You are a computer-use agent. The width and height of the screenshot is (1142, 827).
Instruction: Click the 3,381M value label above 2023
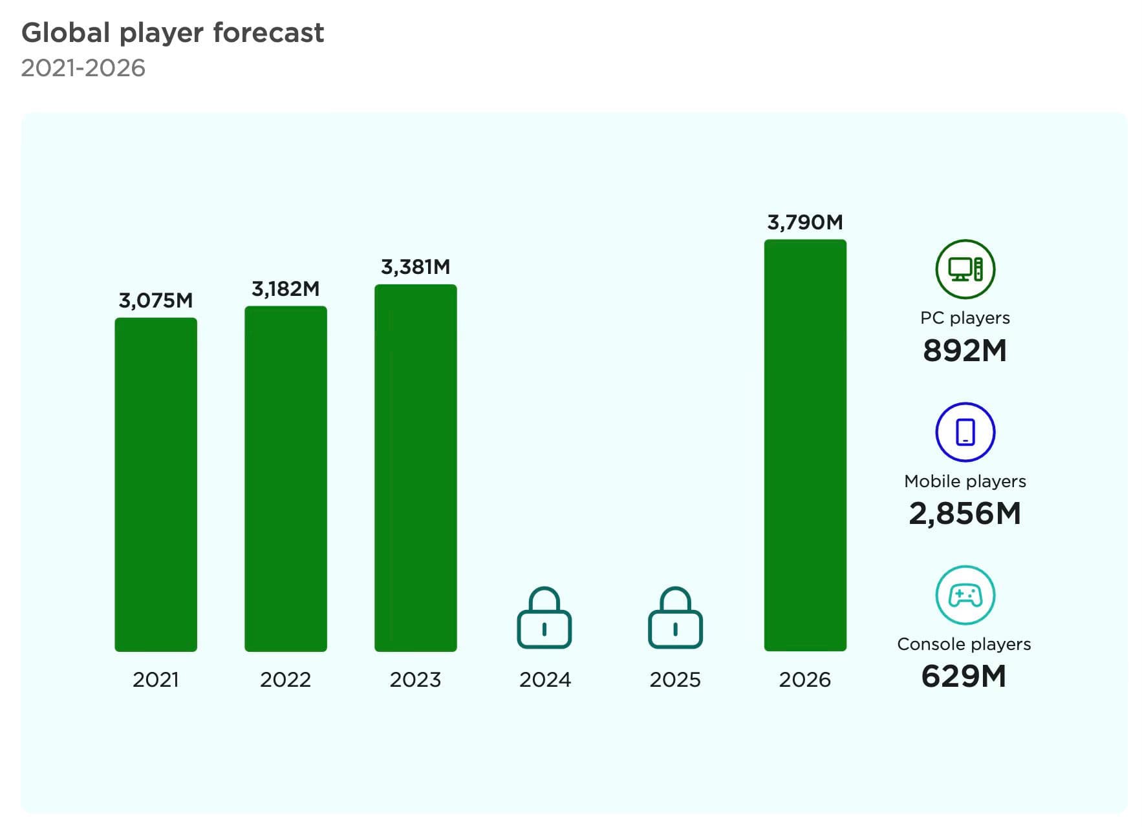click(415, 265)
